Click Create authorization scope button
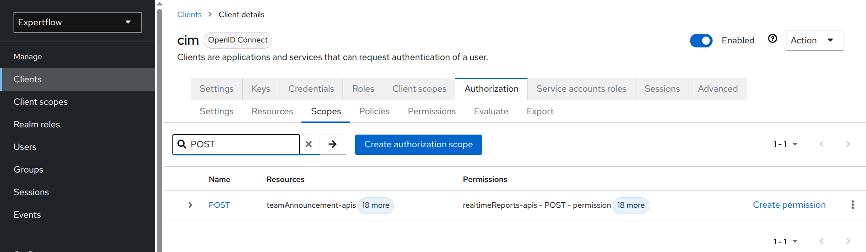Viewport: 866px width, 252px height. (418, 145)
